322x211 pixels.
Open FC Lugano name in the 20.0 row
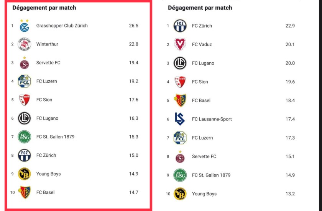tap(203, 63)
